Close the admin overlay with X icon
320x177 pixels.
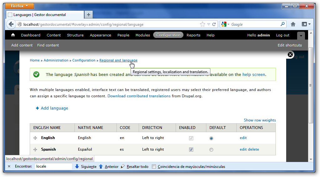coord(290,55)
